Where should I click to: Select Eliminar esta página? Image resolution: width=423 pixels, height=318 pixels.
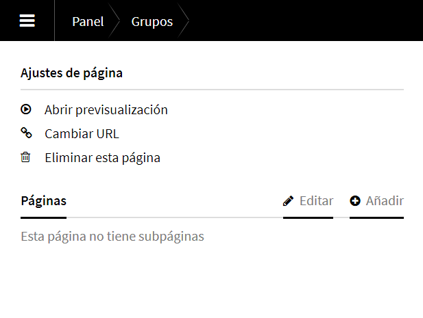102,157
